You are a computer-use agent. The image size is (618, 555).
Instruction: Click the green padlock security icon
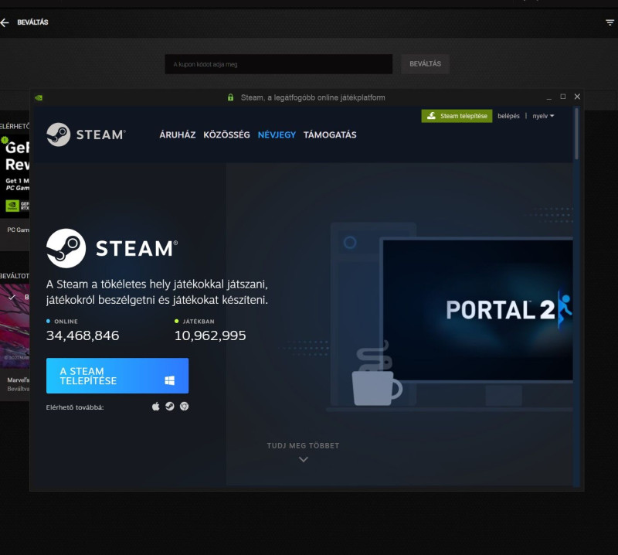230,97
